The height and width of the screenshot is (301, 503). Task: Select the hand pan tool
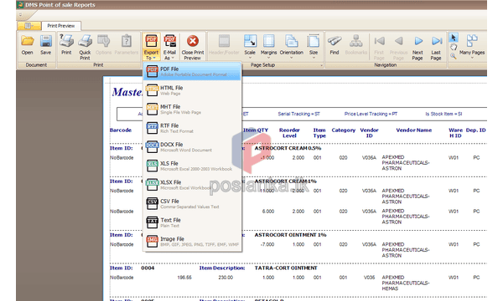[453, 48]
